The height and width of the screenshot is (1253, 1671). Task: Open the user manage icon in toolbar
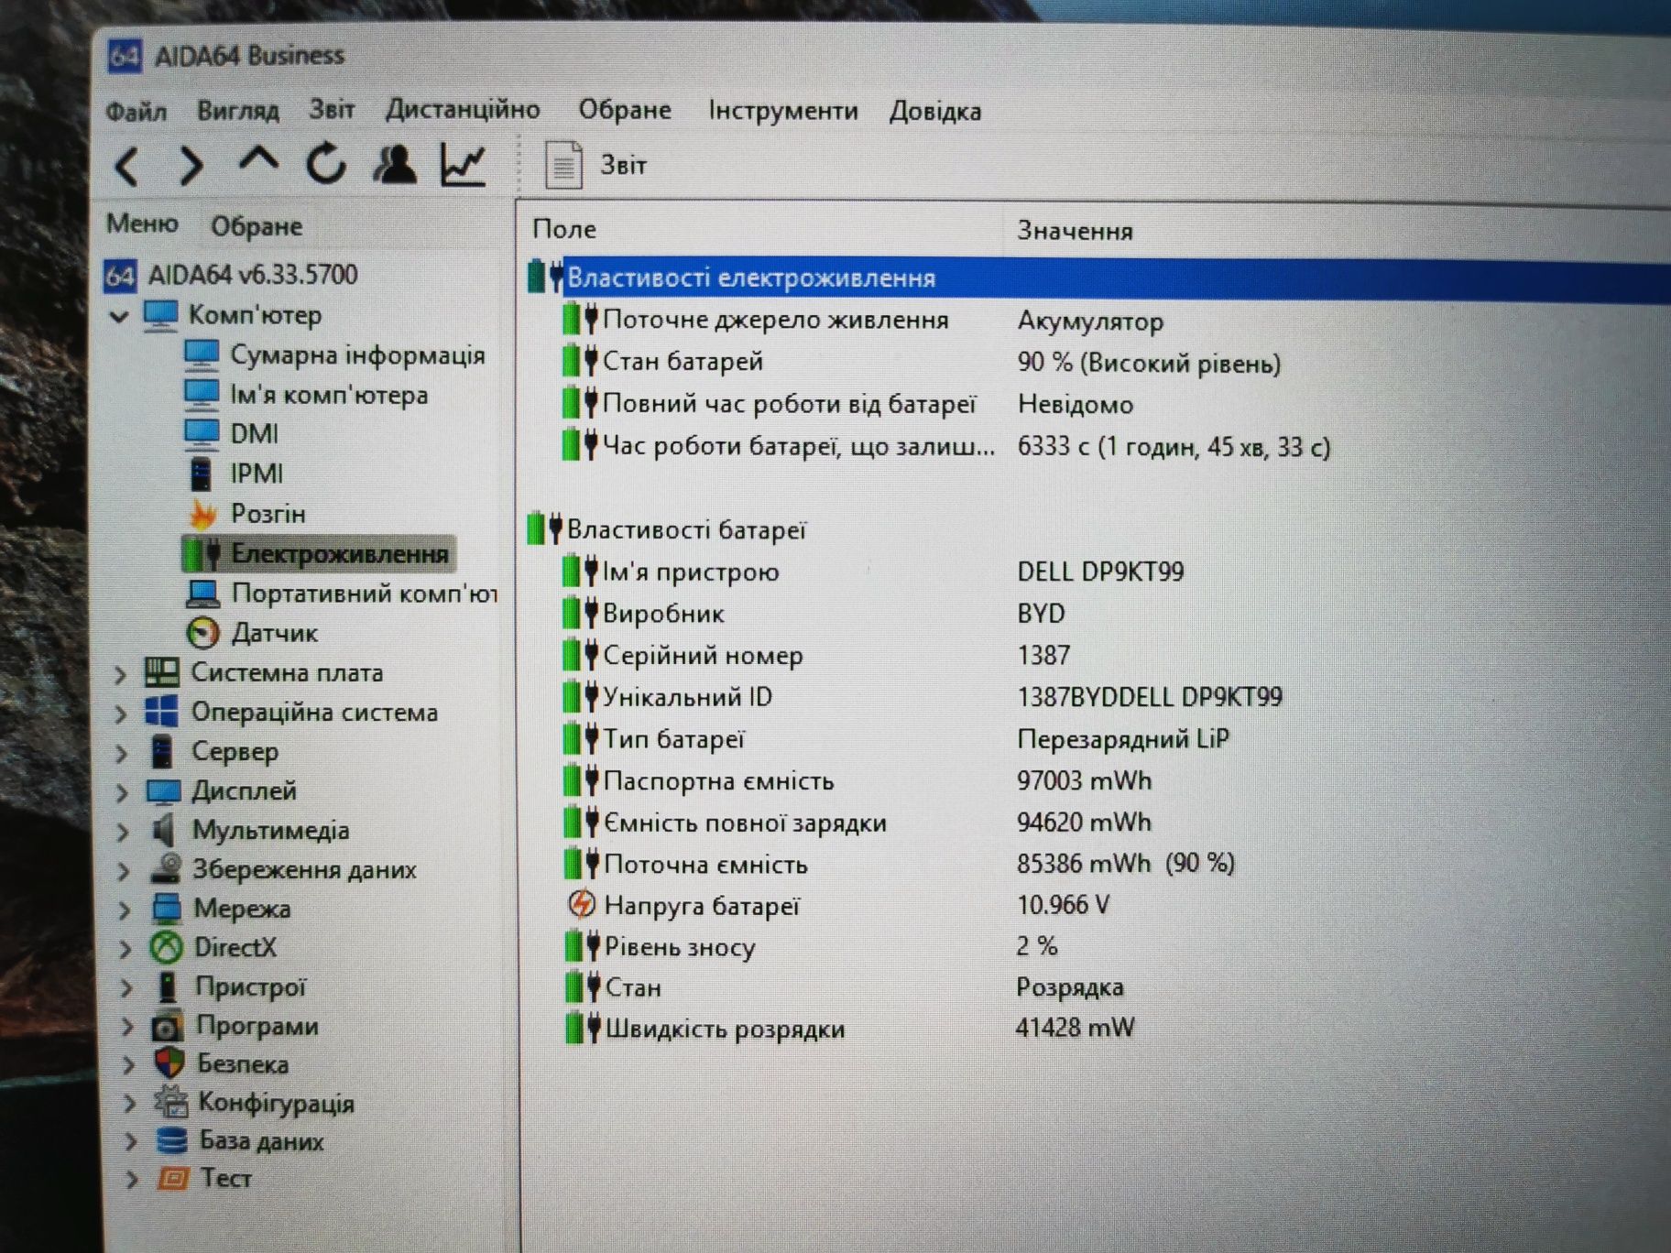[395, 164]
